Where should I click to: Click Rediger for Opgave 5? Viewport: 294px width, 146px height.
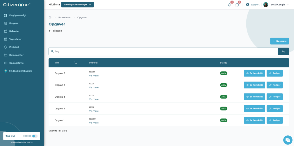(275, 73)
